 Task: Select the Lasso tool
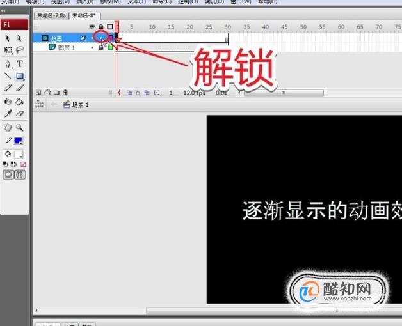tap(20, 50)
